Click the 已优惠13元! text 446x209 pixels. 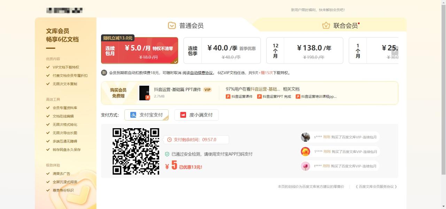pos(191,167)
